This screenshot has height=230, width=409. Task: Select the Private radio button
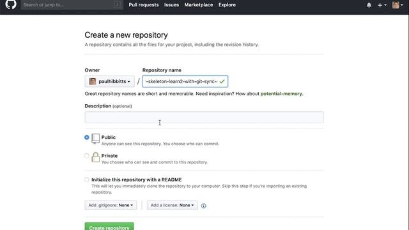click(x=87, y=156)
